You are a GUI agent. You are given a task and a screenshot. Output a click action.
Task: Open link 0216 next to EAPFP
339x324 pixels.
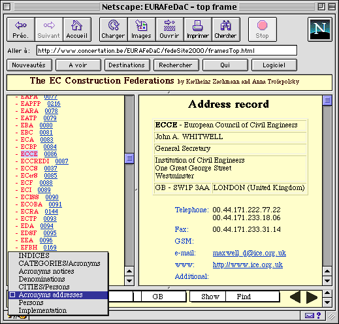tap(54, 104)
